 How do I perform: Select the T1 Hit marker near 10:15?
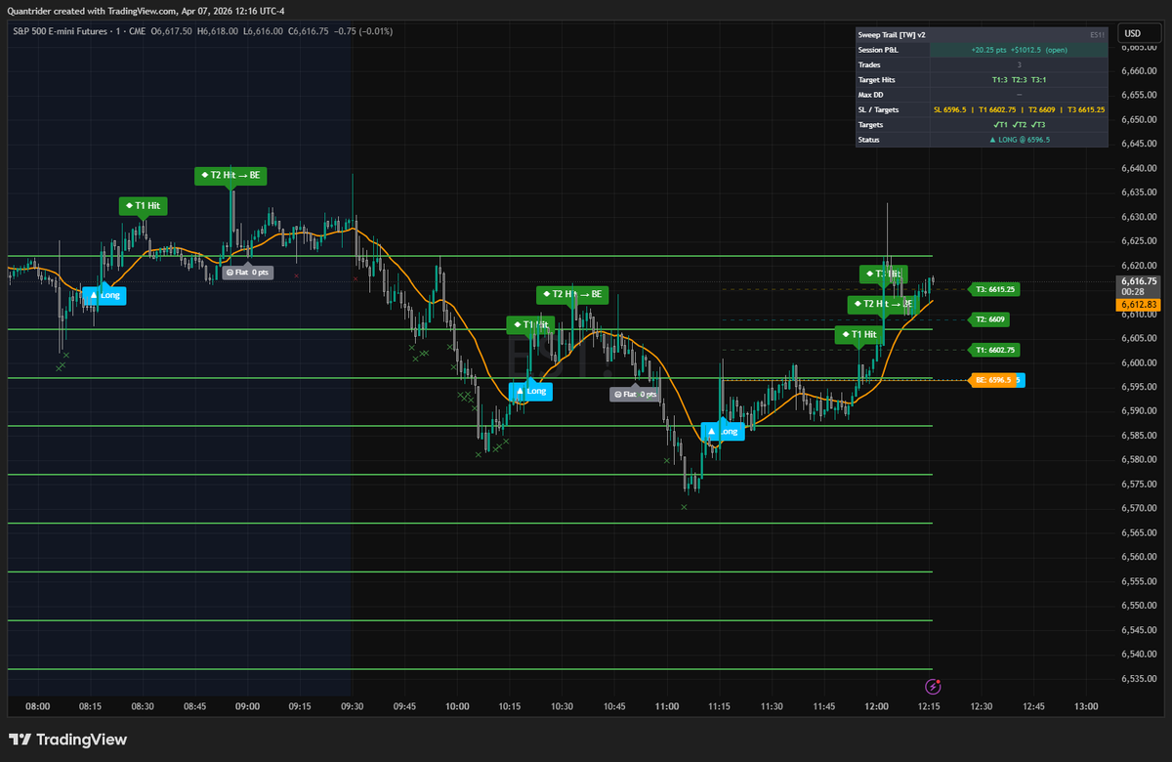(x=531, y=324)
